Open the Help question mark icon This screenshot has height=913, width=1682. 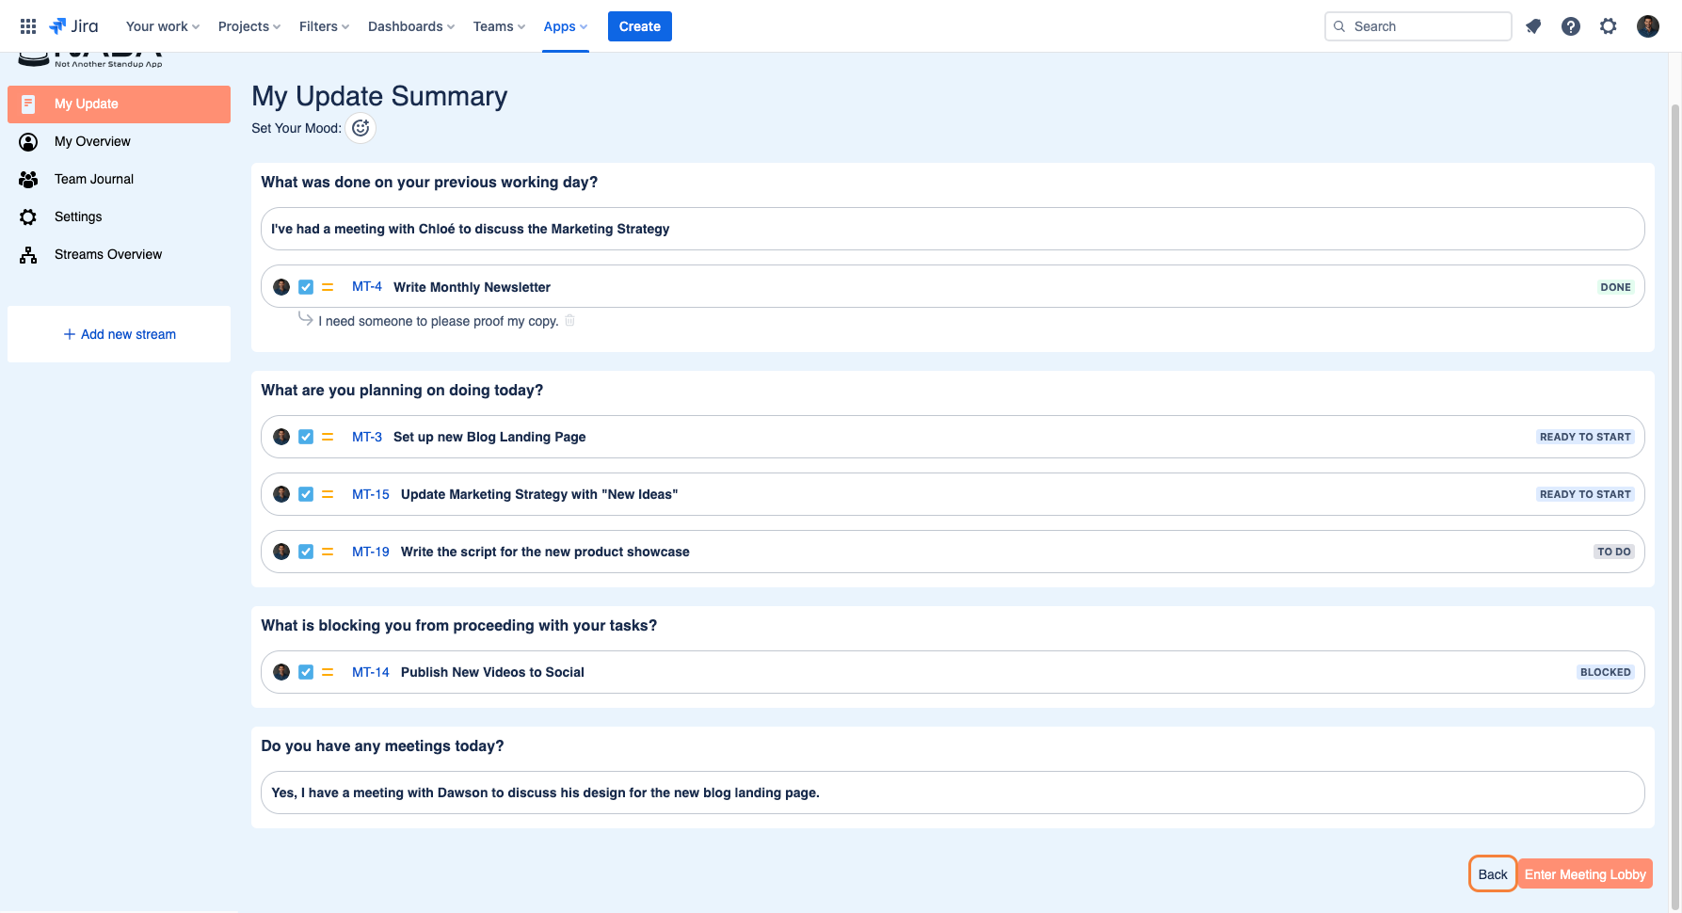click(1571, 26)
